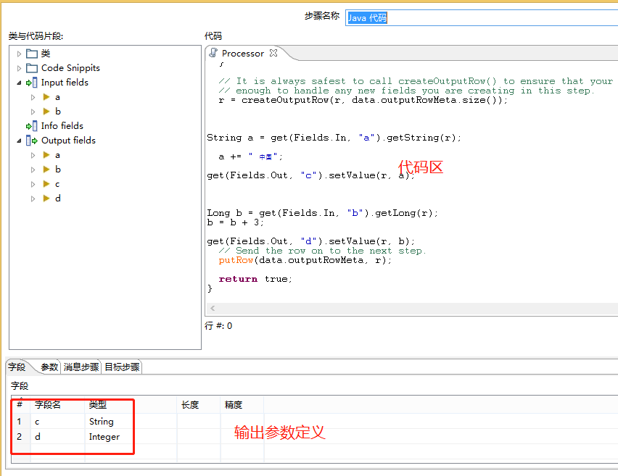Select the String type cell in row 1
This screenshot has width=618, height=476.
(x=102, y=422)
